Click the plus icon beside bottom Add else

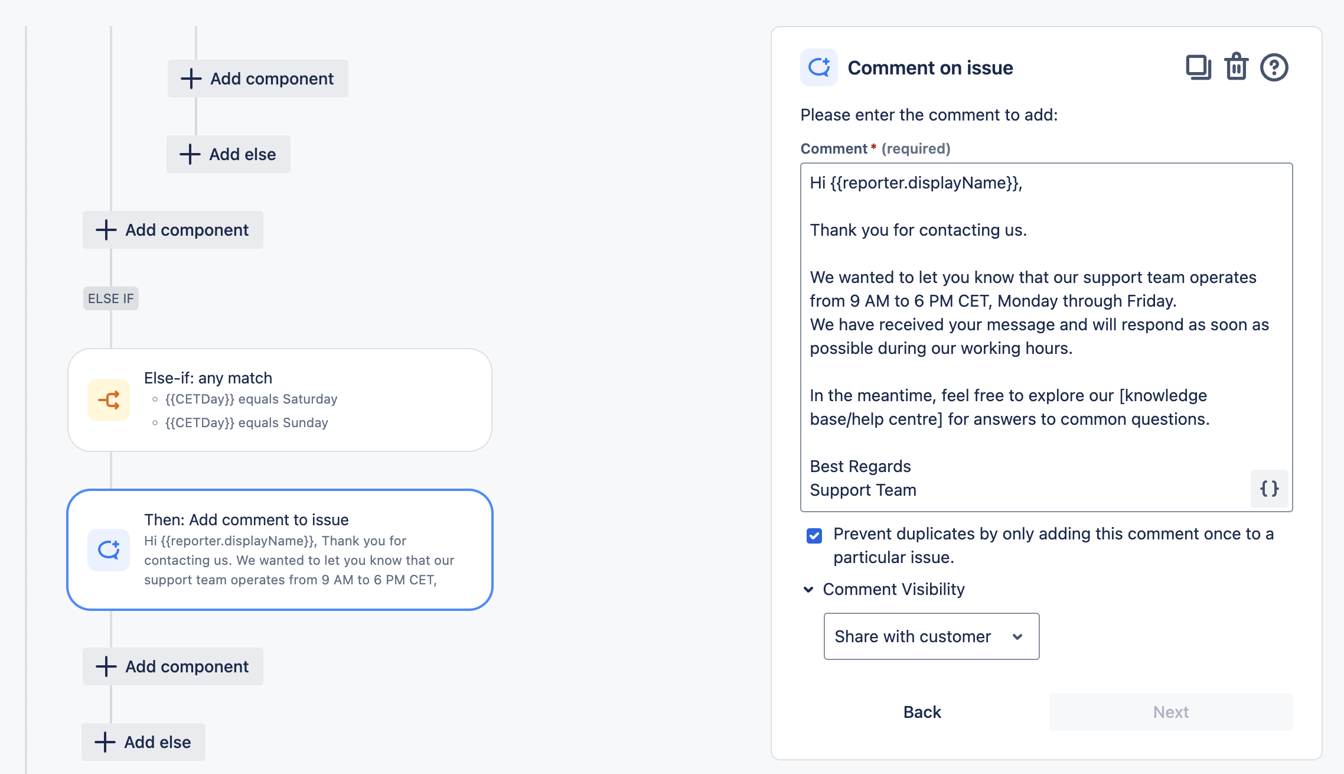(x=105, y=742)
